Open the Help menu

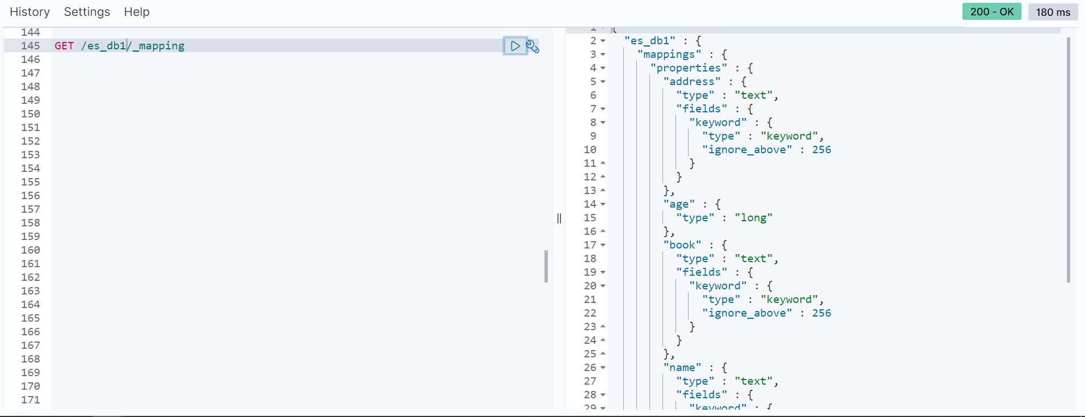[137, 12]
